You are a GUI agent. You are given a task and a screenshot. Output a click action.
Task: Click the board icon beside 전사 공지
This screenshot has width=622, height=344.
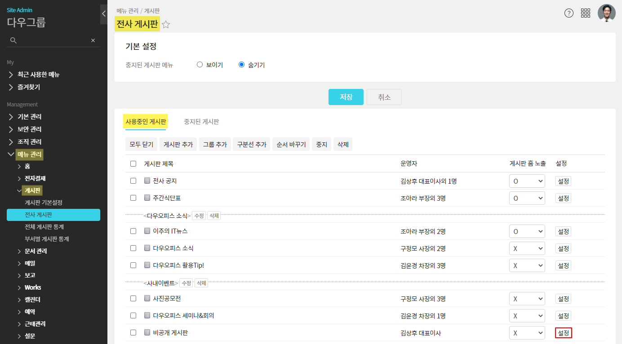coord(147,181)
